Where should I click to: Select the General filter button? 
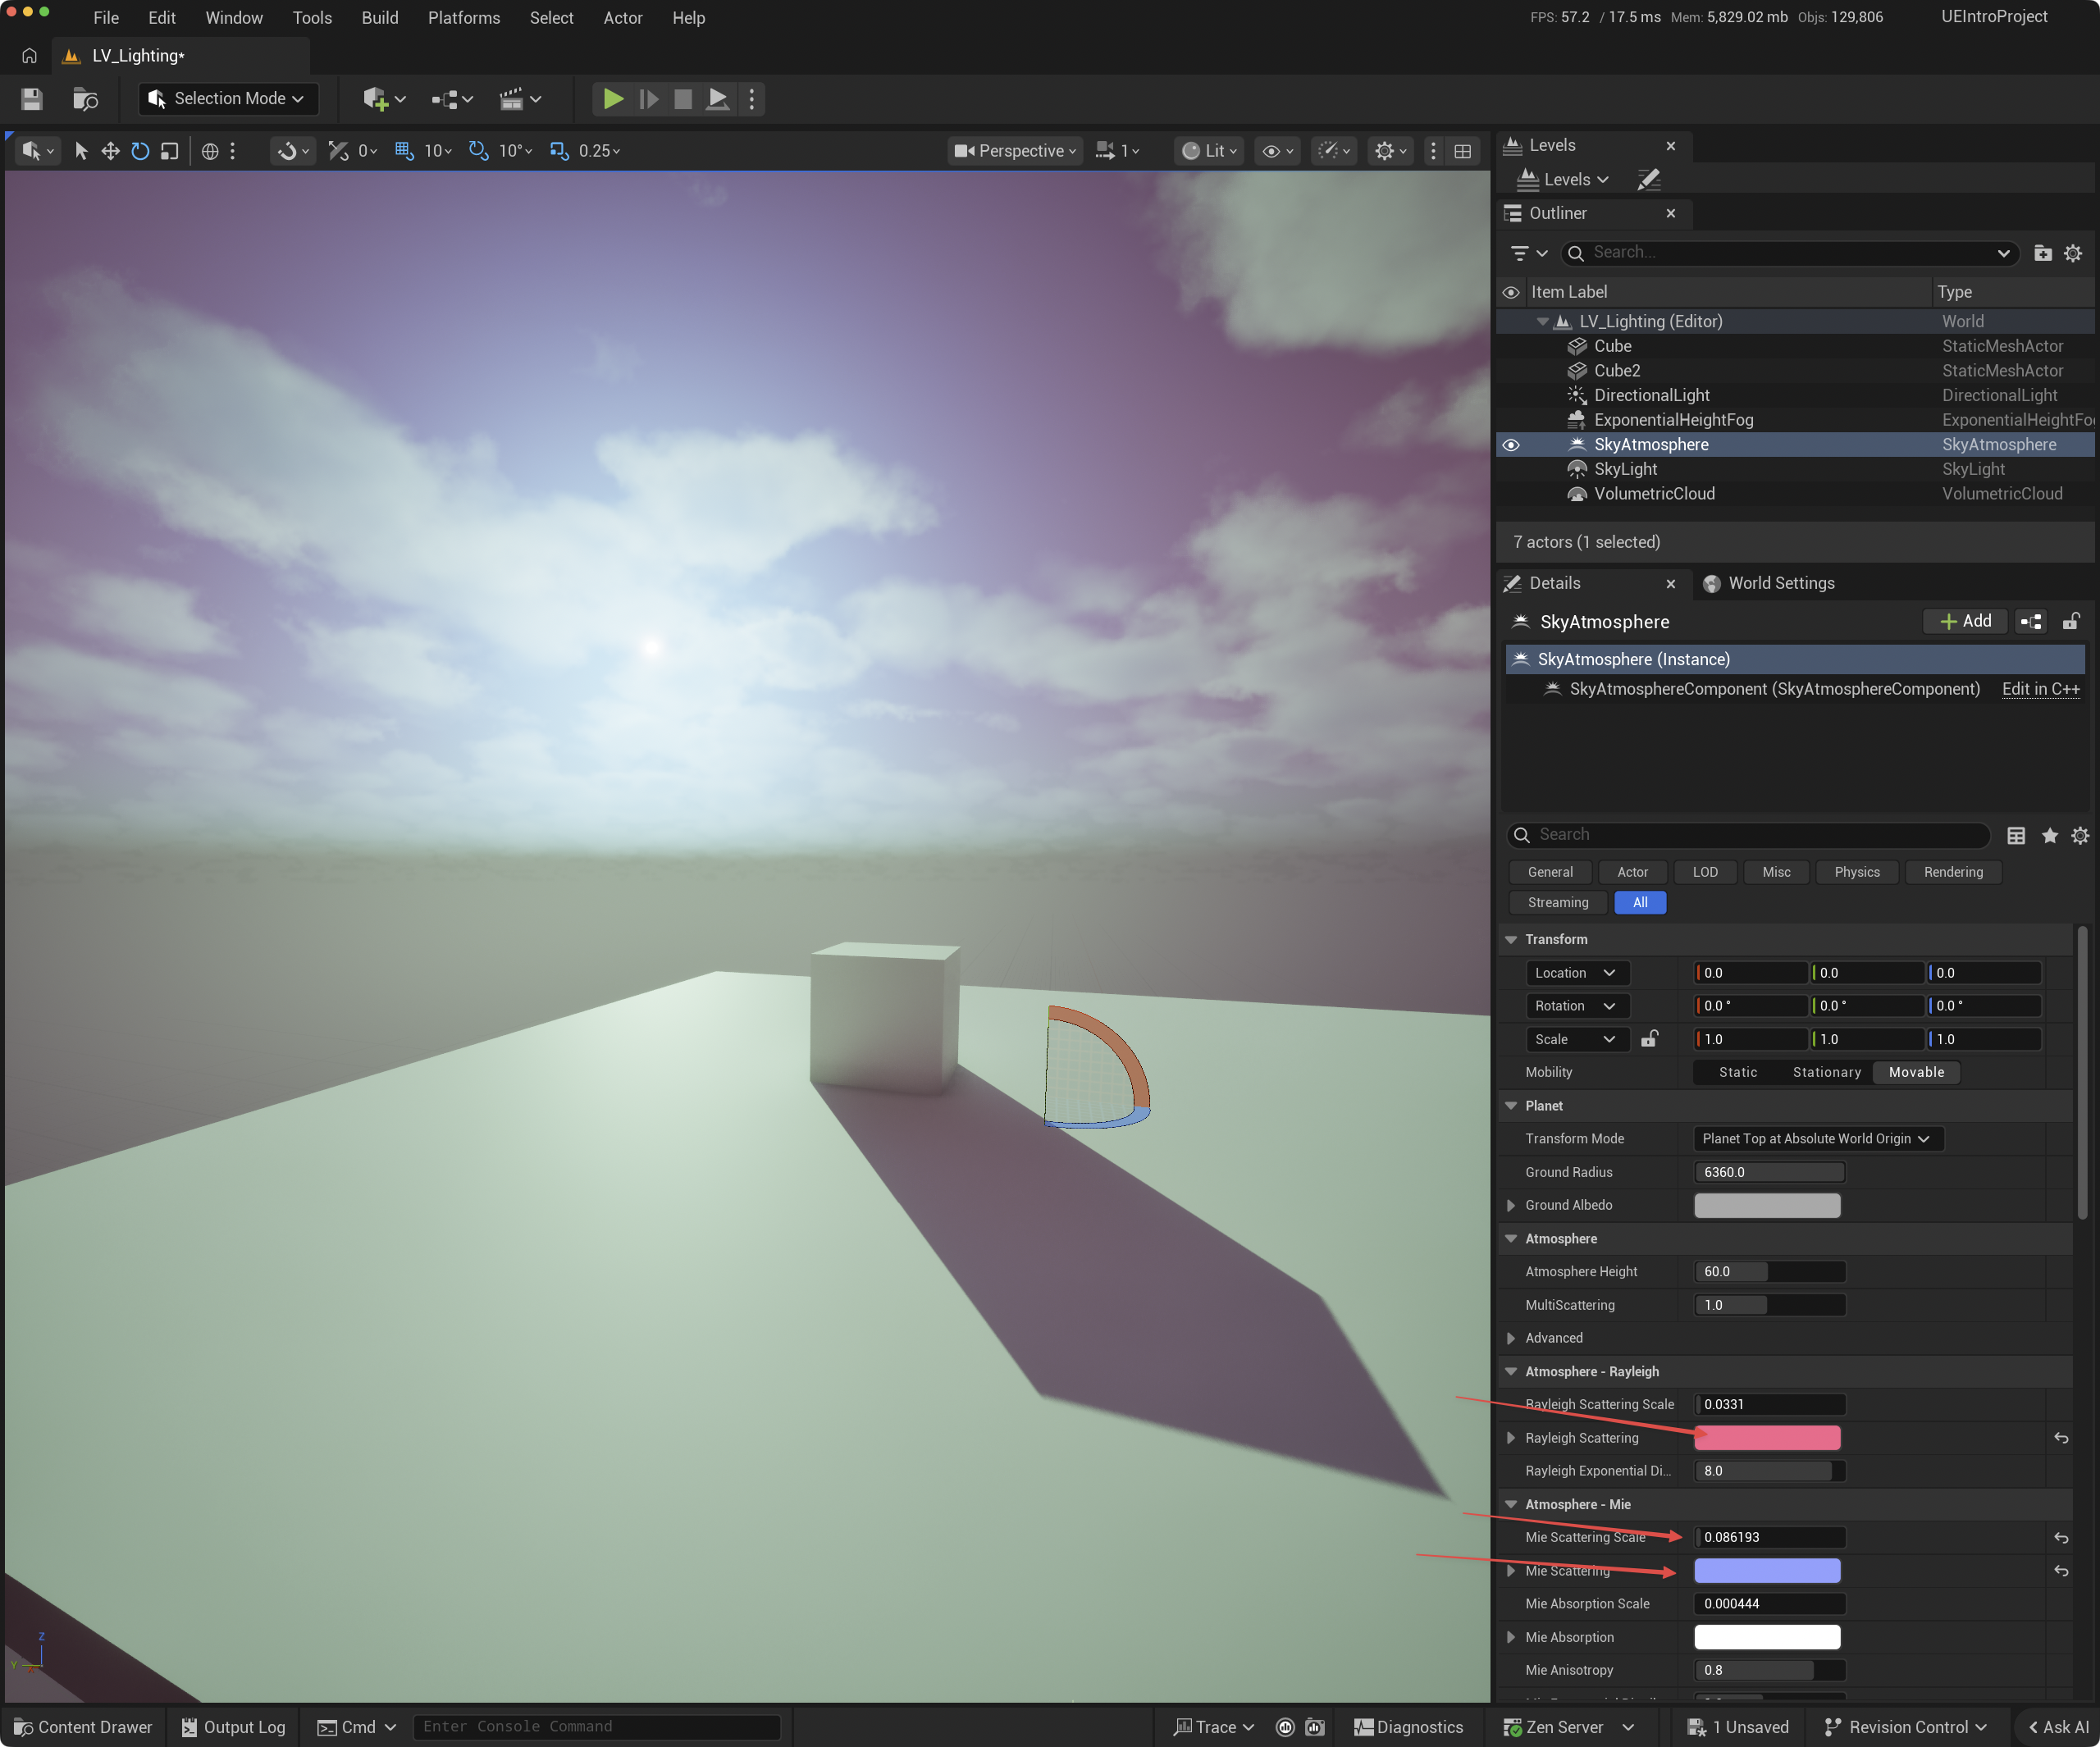(1550, 872)
